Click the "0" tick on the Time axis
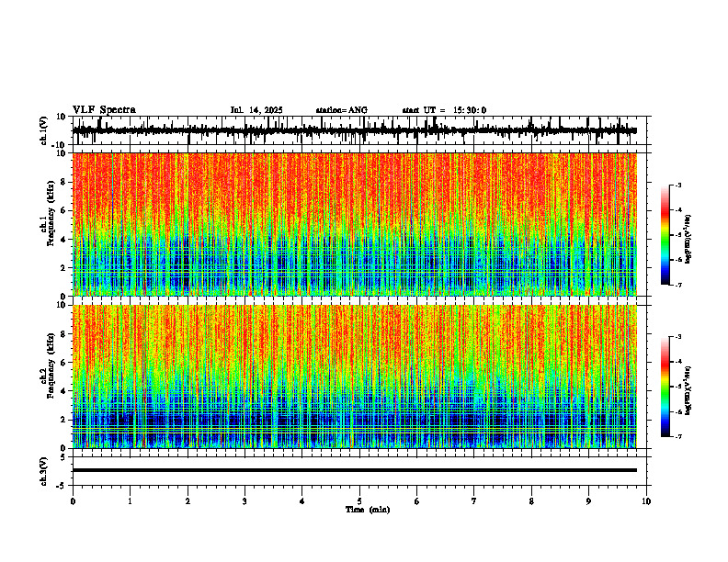The height and width of the screenshot is (562, 728). click(73, 501)
